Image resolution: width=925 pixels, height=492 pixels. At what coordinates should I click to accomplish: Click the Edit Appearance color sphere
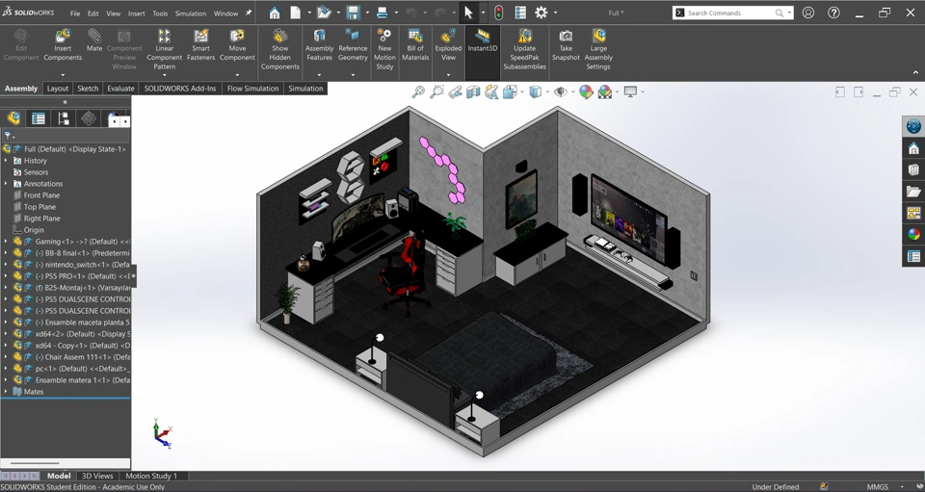pos(585,91)
